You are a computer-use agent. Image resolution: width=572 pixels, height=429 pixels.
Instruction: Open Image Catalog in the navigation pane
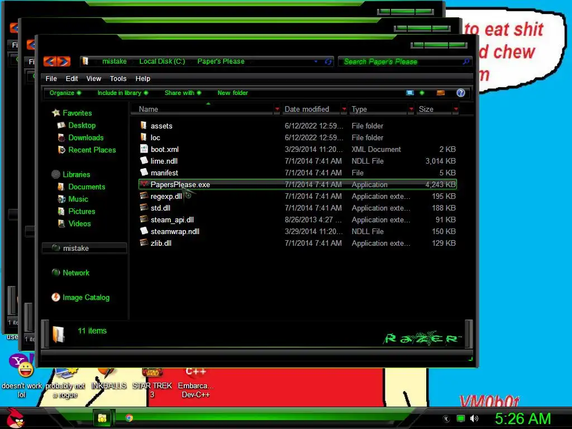click(85, 297)
